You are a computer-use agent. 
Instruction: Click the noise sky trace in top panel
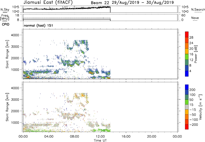[67, 8]
